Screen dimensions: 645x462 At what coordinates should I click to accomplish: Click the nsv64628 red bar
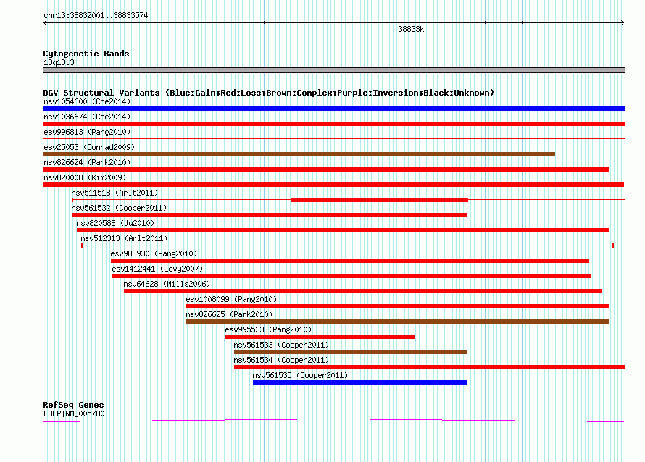pos(363,291)
